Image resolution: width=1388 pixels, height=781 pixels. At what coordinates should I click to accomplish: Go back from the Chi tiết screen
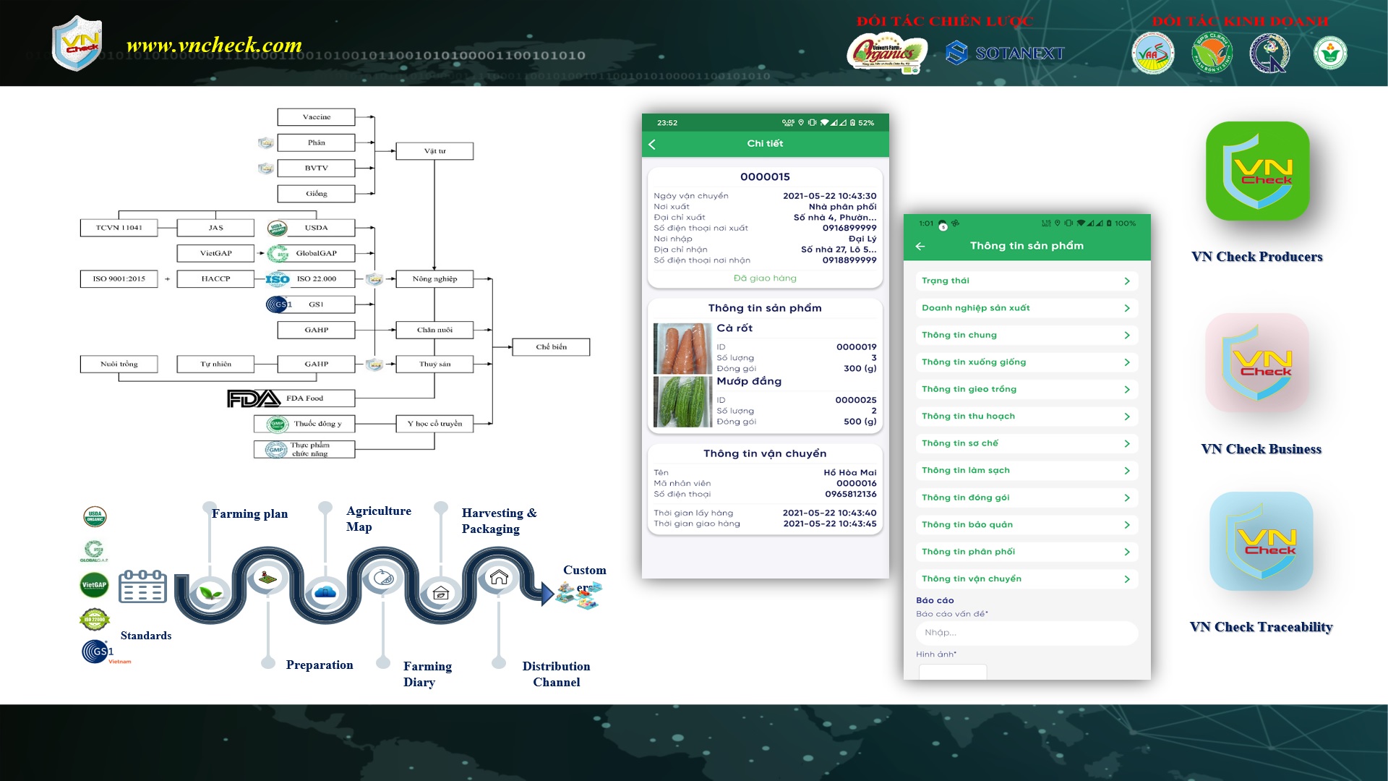tap(652, 144)
